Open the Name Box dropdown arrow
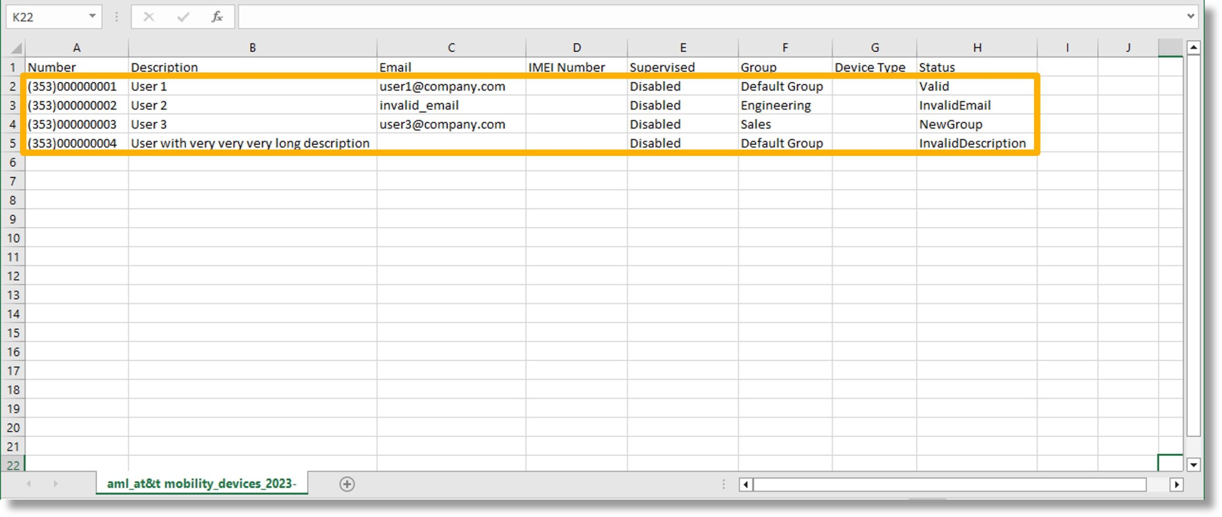This screenshot has width=1222, height=517. (92, 17)
